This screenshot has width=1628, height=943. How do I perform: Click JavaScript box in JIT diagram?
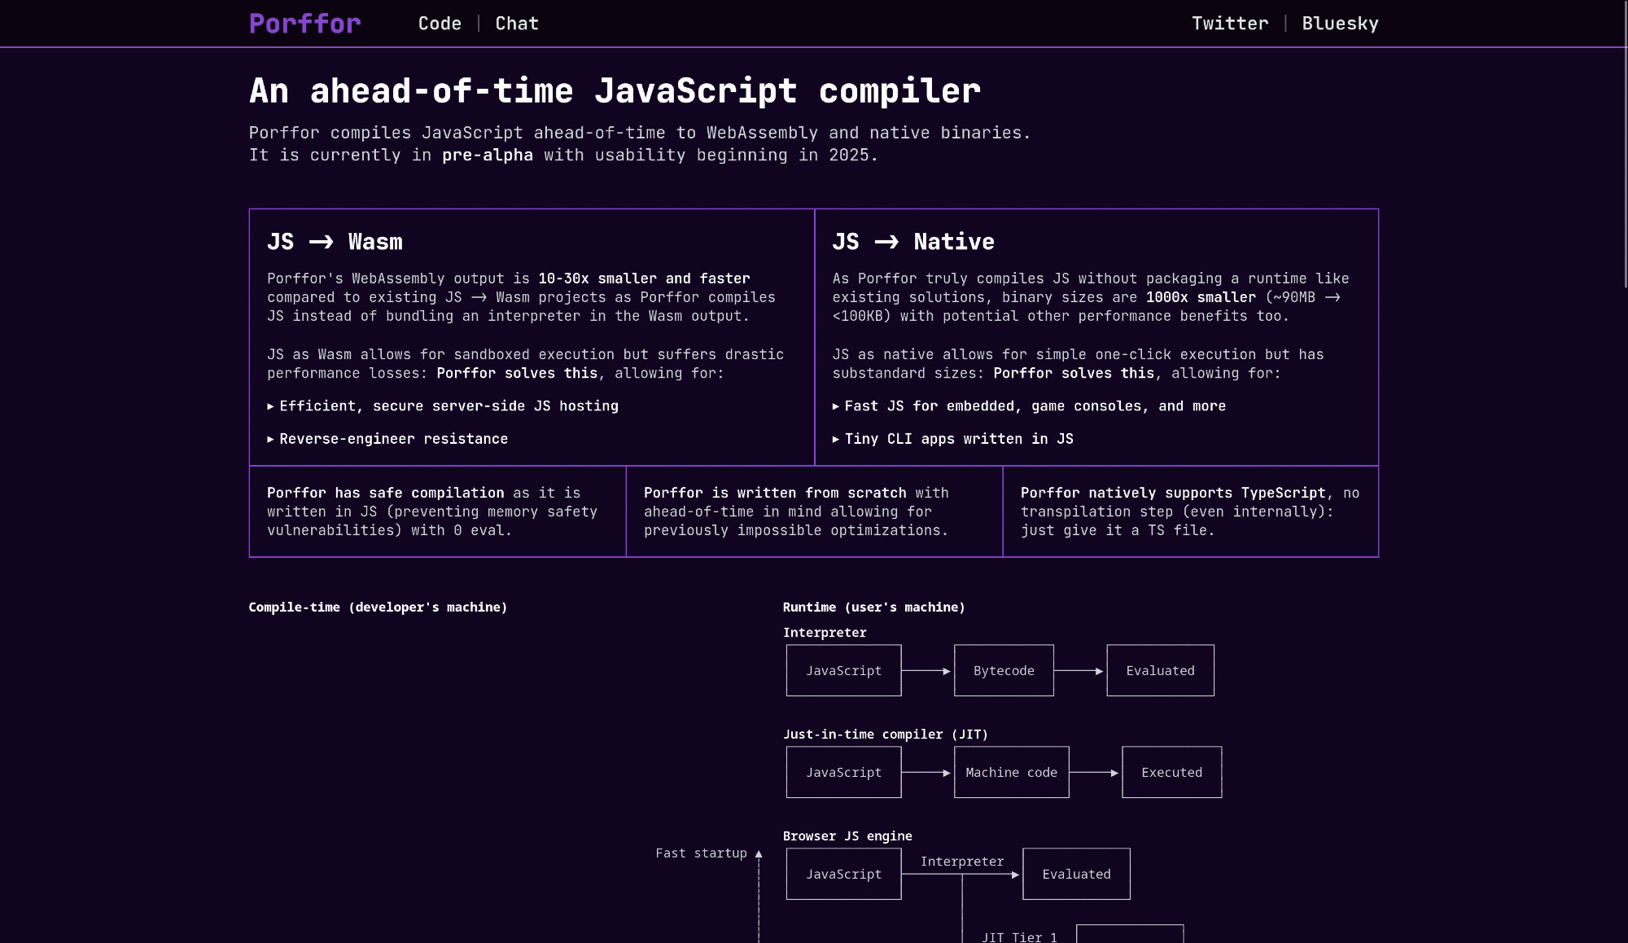pos(844,772)
